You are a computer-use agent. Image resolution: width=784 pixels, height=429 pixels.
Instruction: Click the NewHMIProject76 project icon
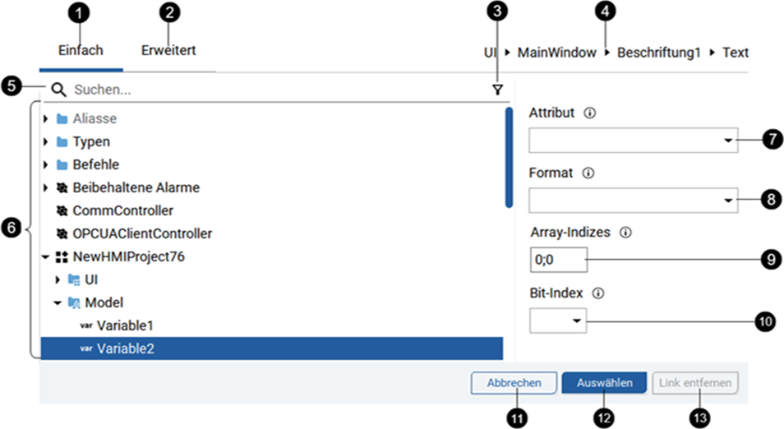tap(62, 257)
